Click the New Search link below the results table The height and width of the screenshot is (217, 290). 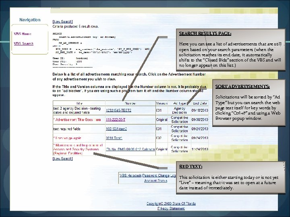click(x=62, y=158)
